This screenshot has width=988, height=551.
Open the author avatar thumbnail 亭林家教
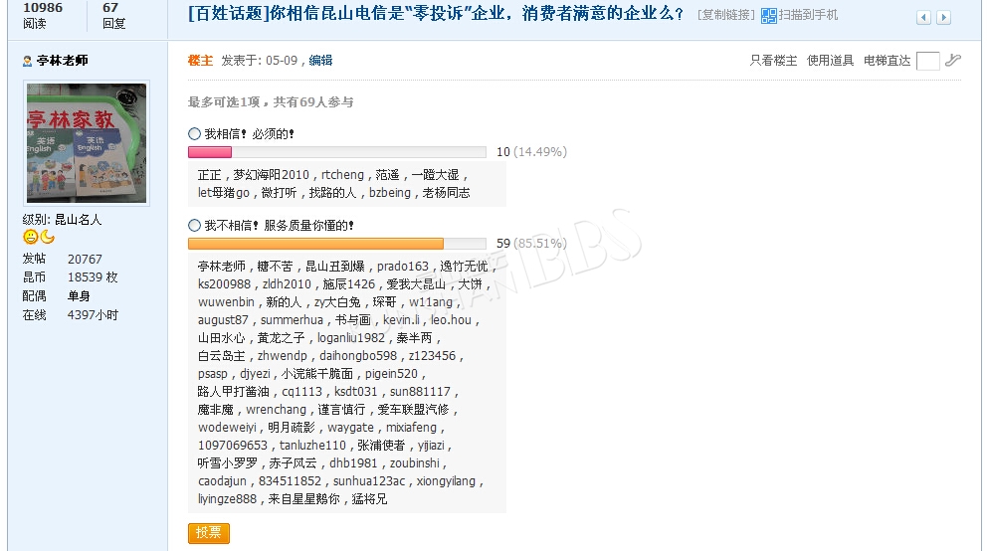click(87, 143)
